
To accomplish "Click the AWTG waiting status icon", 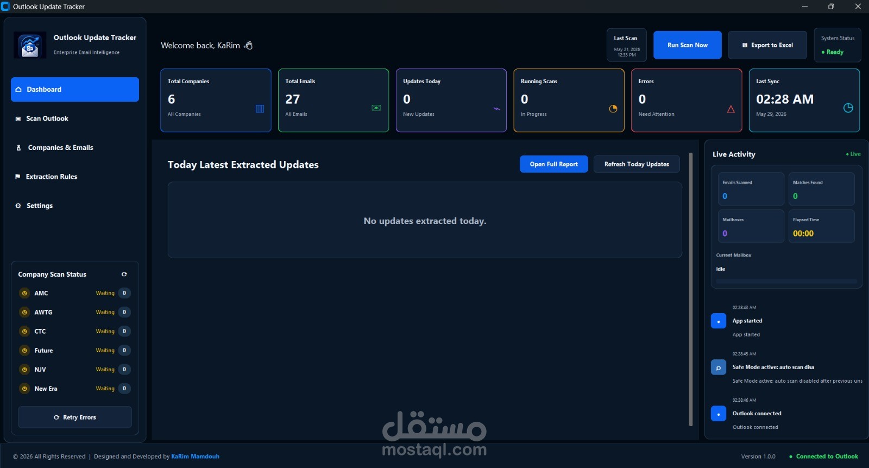I will [x=24, y=312].
